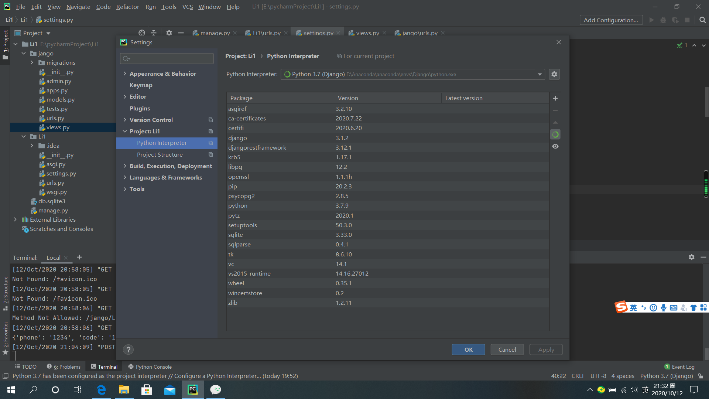Click the Sogou input method logo
Image resolution: width=709 pixels, height=399 pixels.
621,307
